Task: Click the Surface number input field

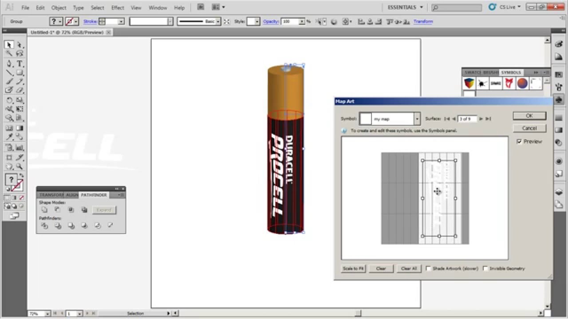Action: 468,119
